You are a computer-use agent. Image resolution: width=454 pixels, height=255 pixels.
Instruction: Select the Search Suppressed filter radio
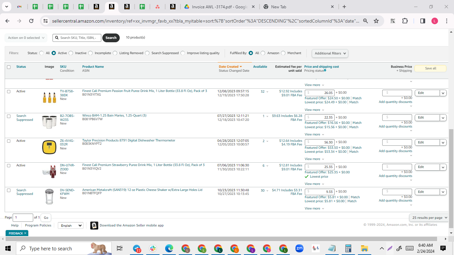coord(147,53)
